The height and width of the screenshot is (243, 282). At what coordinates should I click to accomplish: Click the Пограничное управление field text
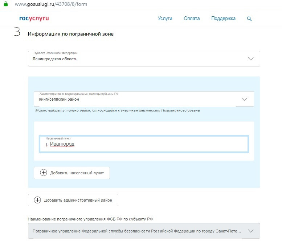137,231
